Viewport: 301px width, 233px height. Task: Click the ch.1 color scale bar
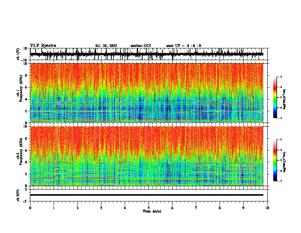click(x=275, y=97)
